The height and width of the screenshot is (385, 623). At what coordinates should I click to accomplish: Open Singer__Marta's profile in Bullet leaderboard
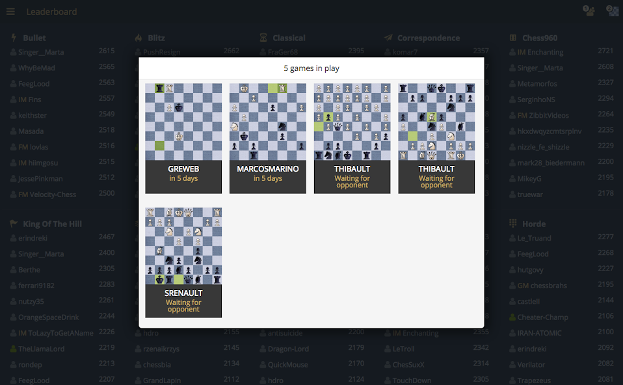[40, 51]
